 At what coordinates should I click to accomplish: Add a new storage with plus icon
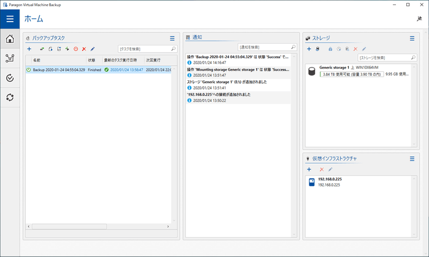tap(309, 48)
